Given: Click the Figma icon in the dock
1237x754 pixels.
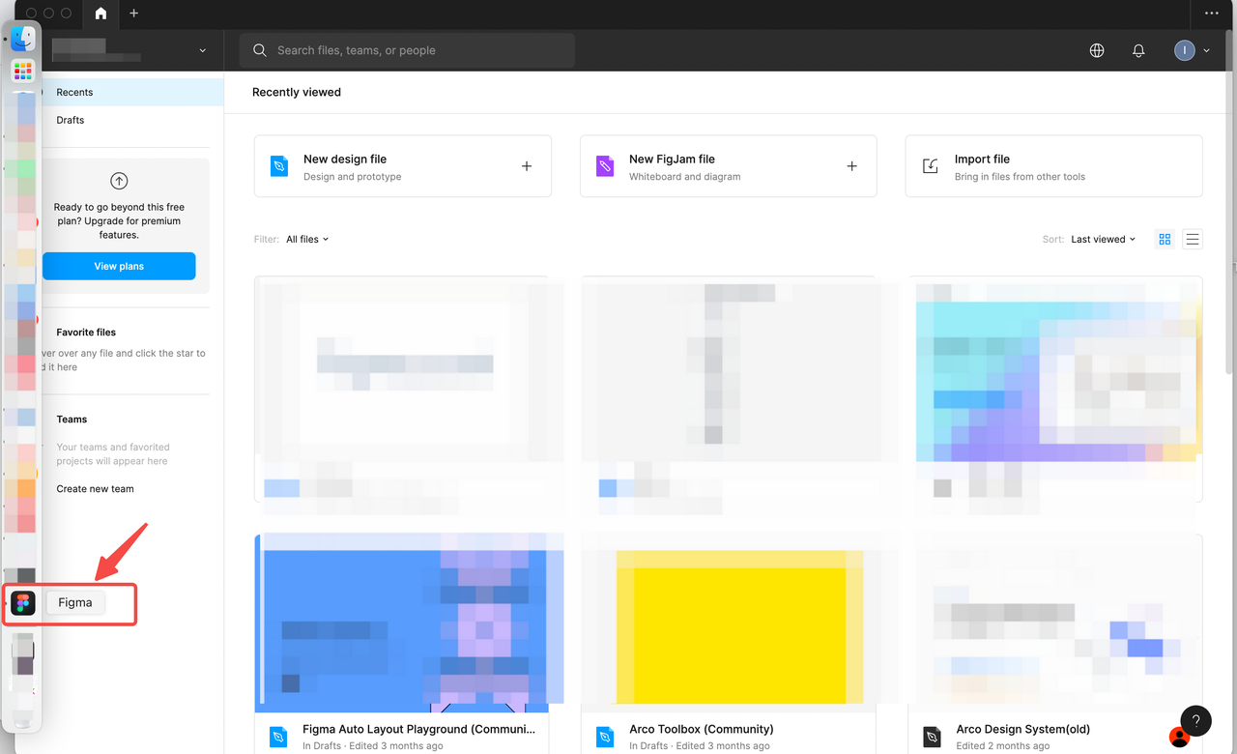Looking at the screenshot, I should tap(22, 603).
